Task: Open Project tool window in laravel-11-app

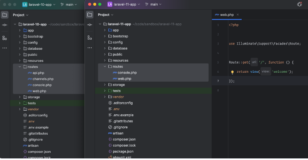Action: coord(90,15)
